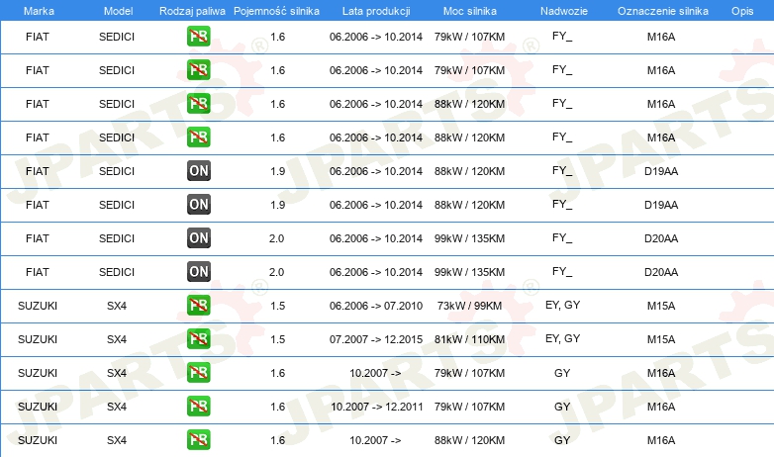Screen dimensions: 774x457
Task: Click M16A in the 10.2007 -> 12.2011 row
Action: [x=661, y=407]
